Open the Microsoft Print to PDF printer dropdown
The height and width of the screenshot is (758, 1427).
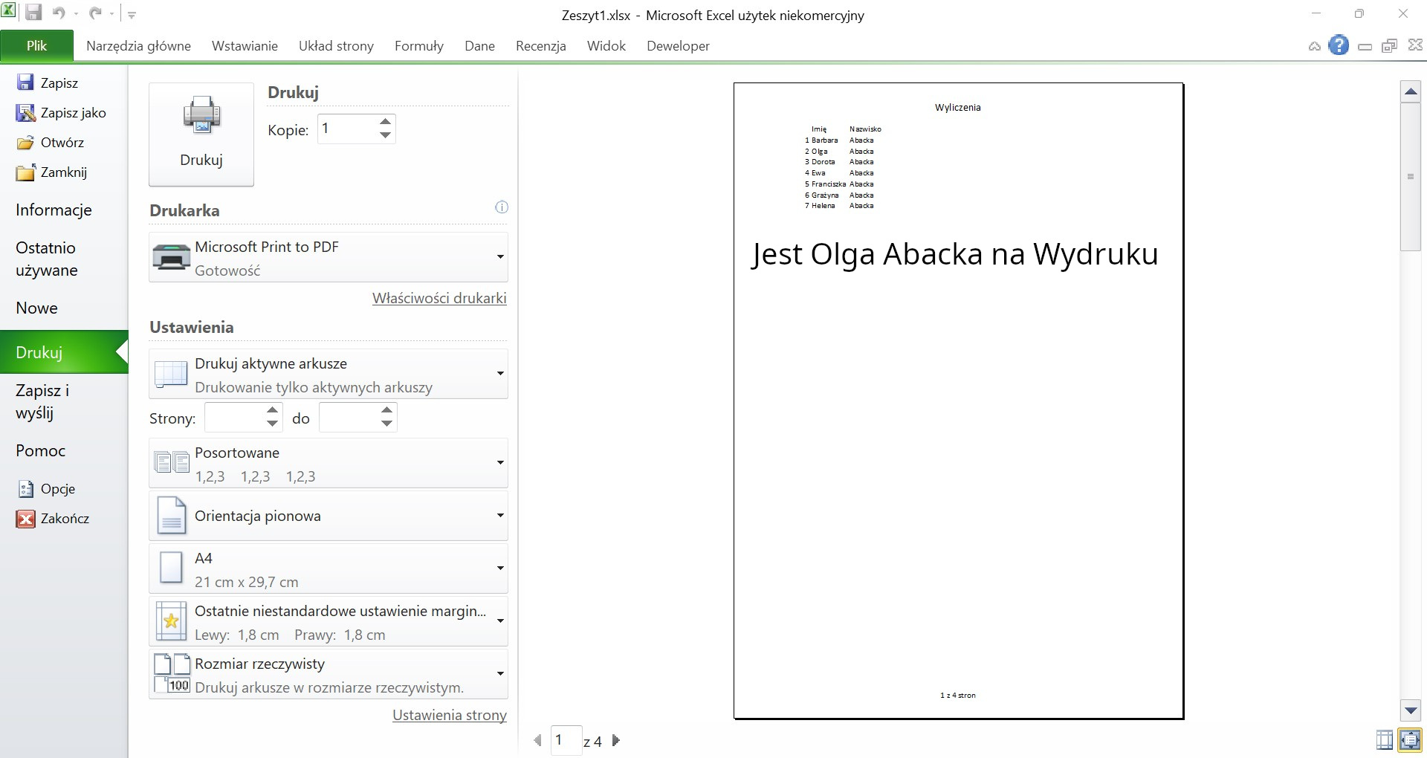click(329, 257)
